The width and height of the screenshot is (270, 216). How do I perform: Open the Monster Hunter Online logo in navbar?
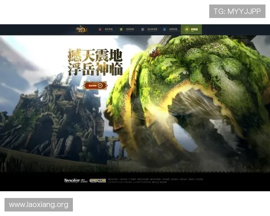pos(82,29)
